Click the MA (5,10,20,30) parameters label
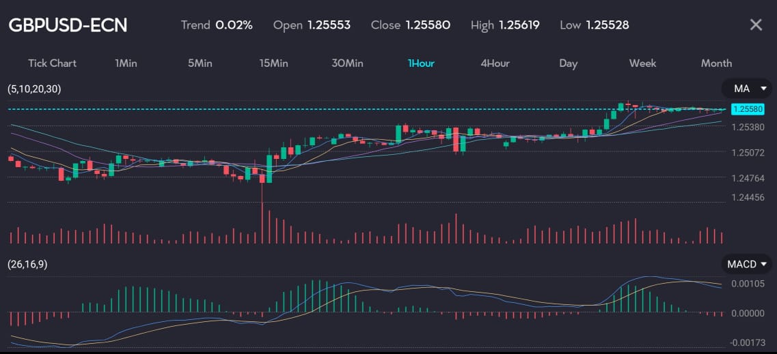 [x=34, y=89]
